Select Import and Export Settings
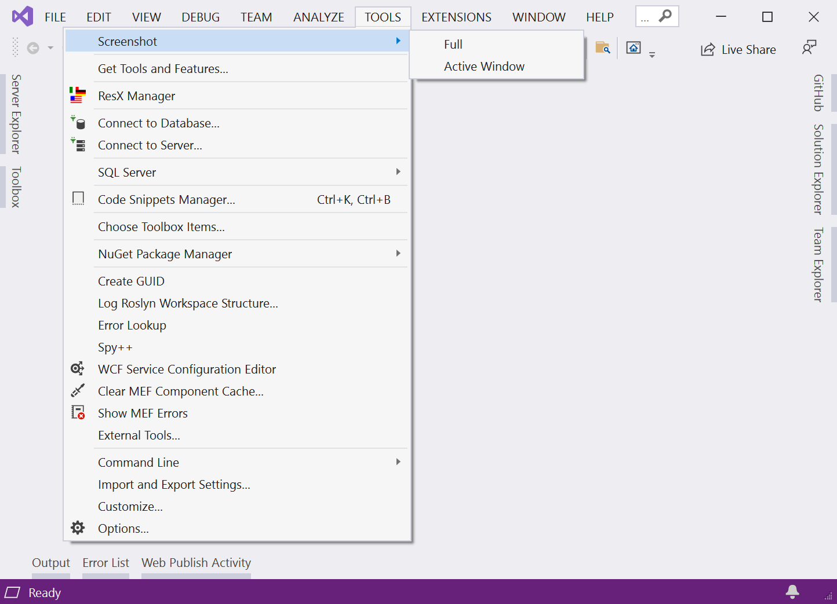 pos(236,484)
